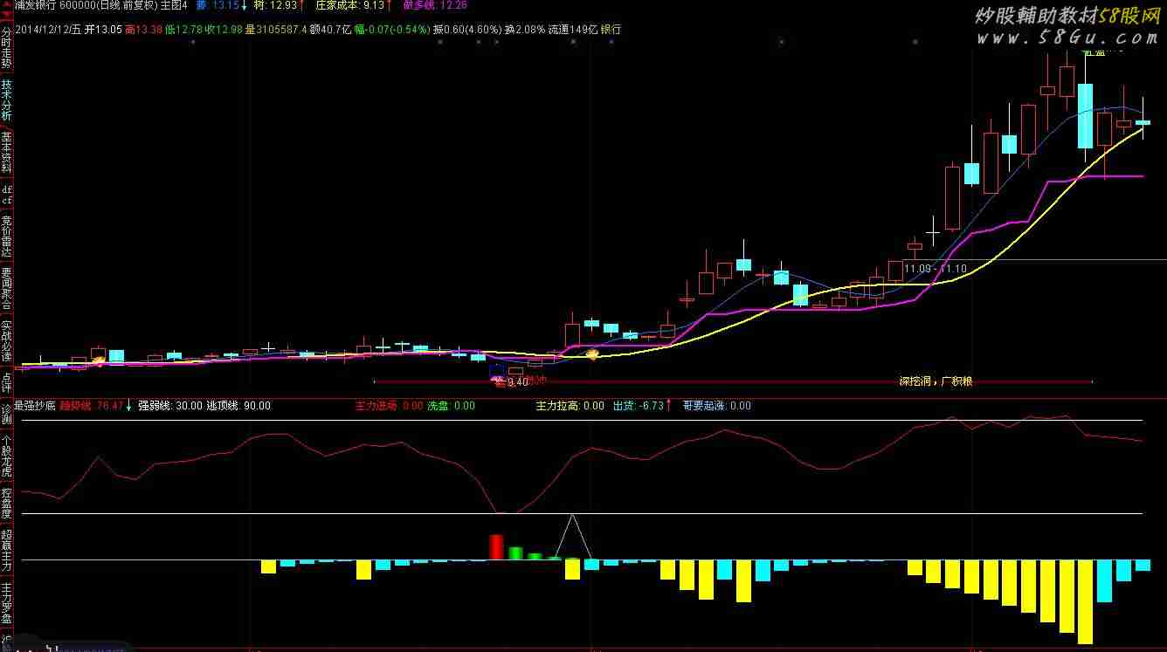This screenshot has width=1167, height=652.
Task: Click the stock title 浦发银行 600000
Action: coord(51,5)
